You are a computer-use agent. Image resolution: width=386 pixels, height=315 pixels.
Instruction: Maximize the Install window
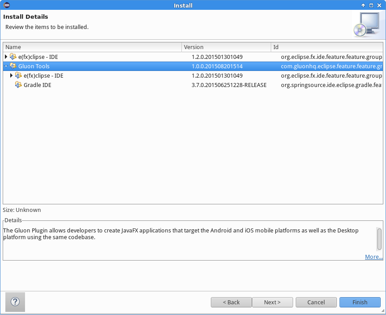click(371, 5)
